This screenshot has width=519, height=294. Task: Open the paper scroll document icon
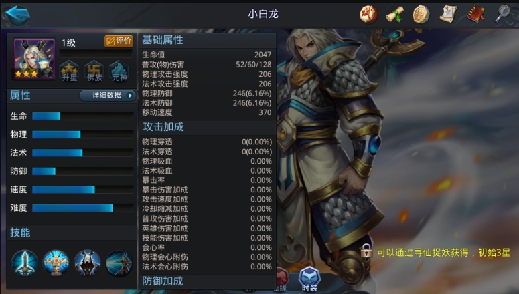tap(448, 14)
